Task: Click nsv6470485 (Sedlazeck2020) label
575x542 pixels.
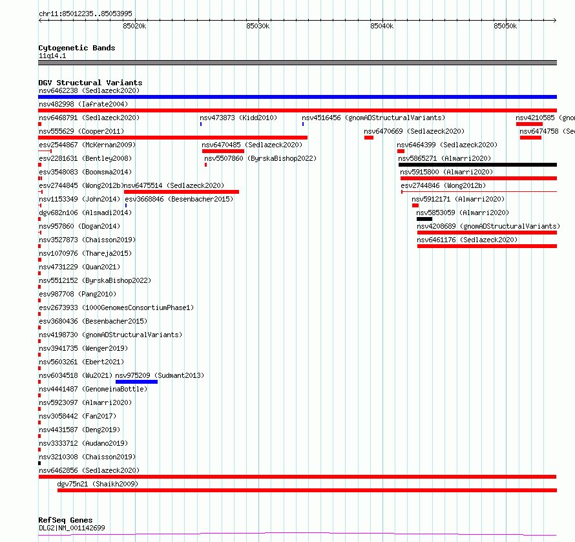Action: 252,145
